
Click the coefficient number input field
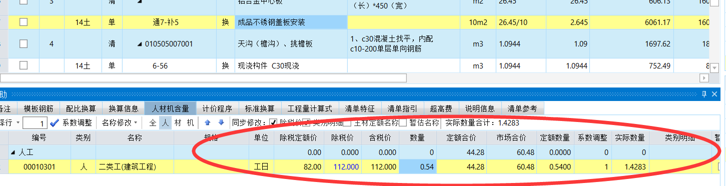coord(36,122)
